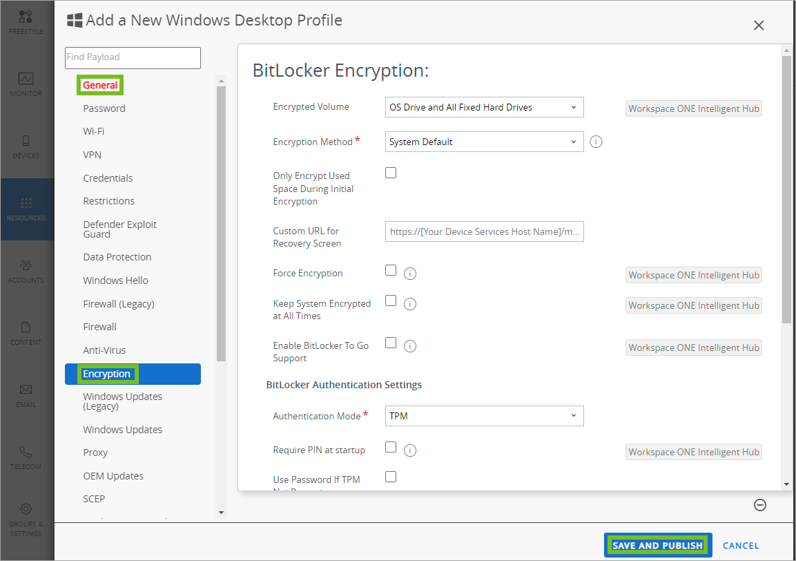Select Defender Exploit Guard payload
Image resolution: width=796 pixels, height=561 pixels.
click(x=120, y=229)
